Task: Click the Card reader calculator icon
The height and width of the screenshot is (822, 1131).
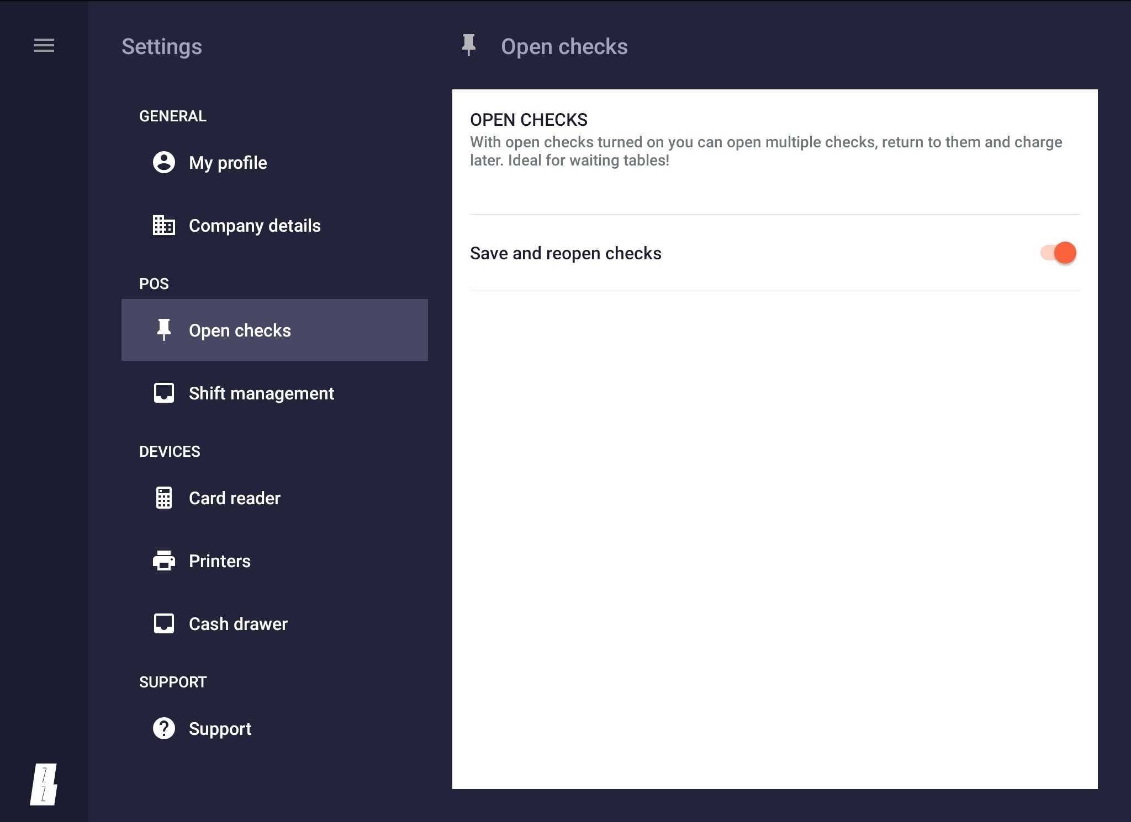Action: 163,498
